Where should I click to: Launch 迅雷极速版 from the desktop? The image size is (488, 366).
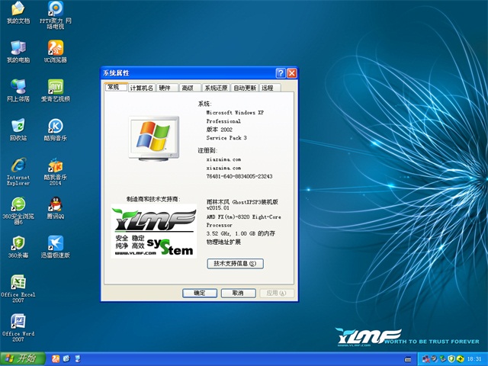[x=55, y=244]
